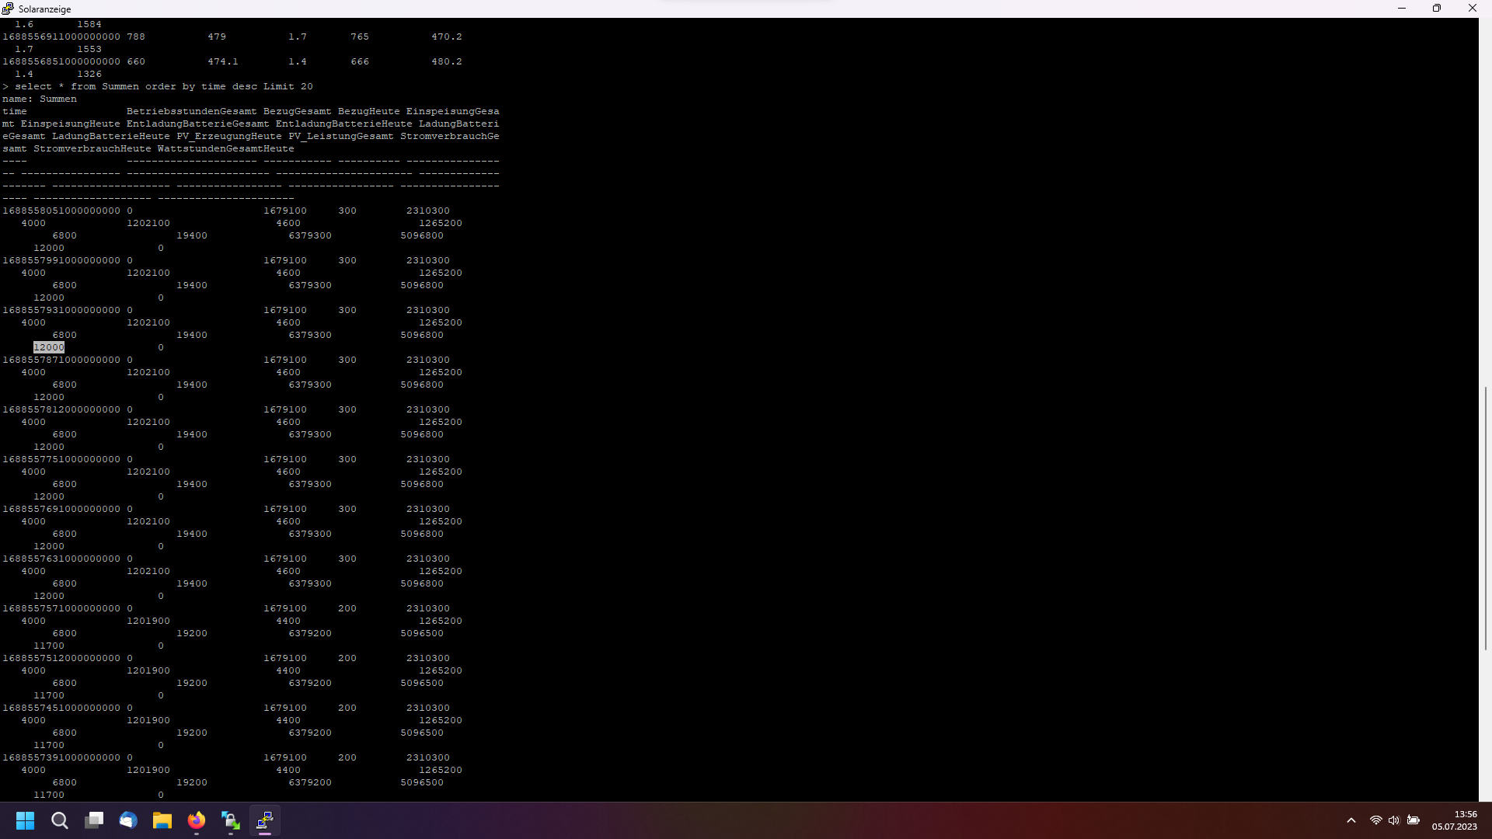The image size is (1492, 839).
Task: Minimize the Solaranzeige window
Action: tap(1402, 9)
